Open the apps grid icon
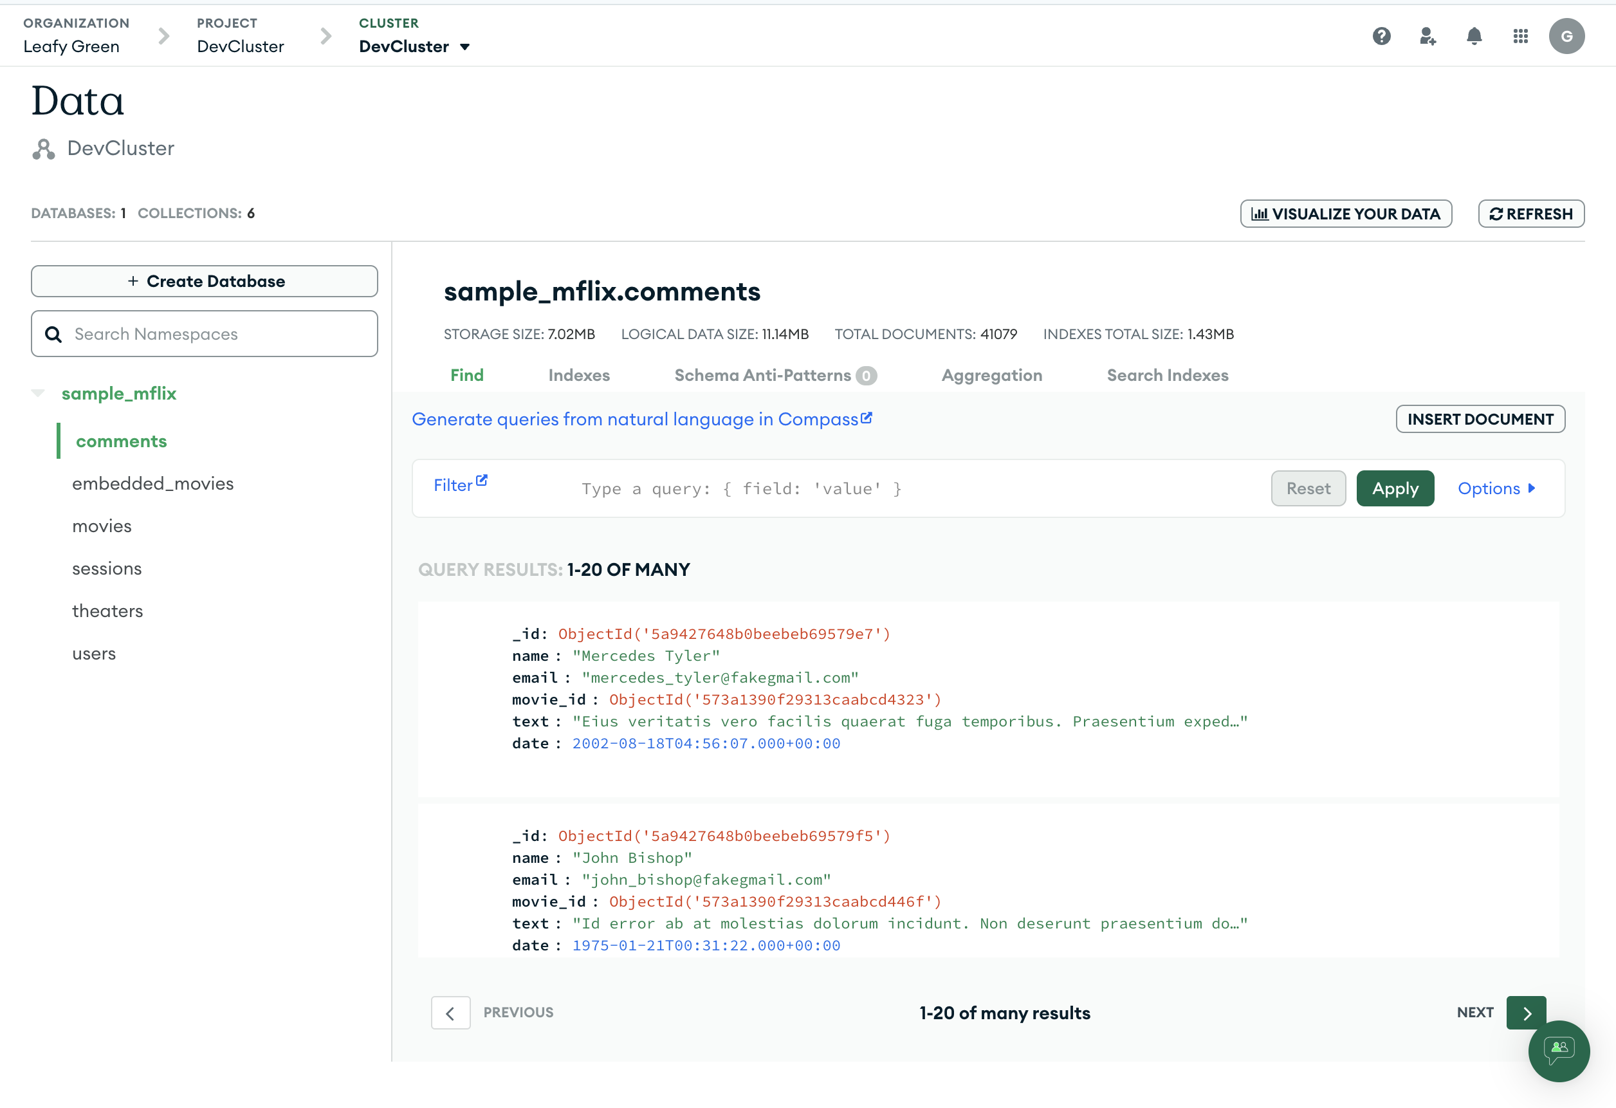The height and width of the screenshot is (1108, 1616). pyautogui.click(x=1520, y=36)
